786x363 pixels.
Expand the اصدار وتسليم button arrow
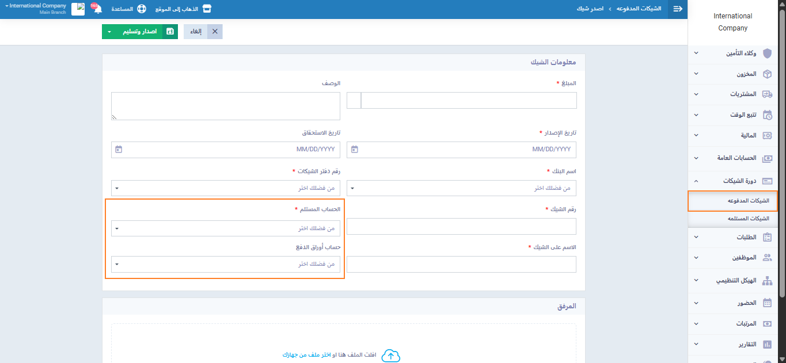(109, 32)
